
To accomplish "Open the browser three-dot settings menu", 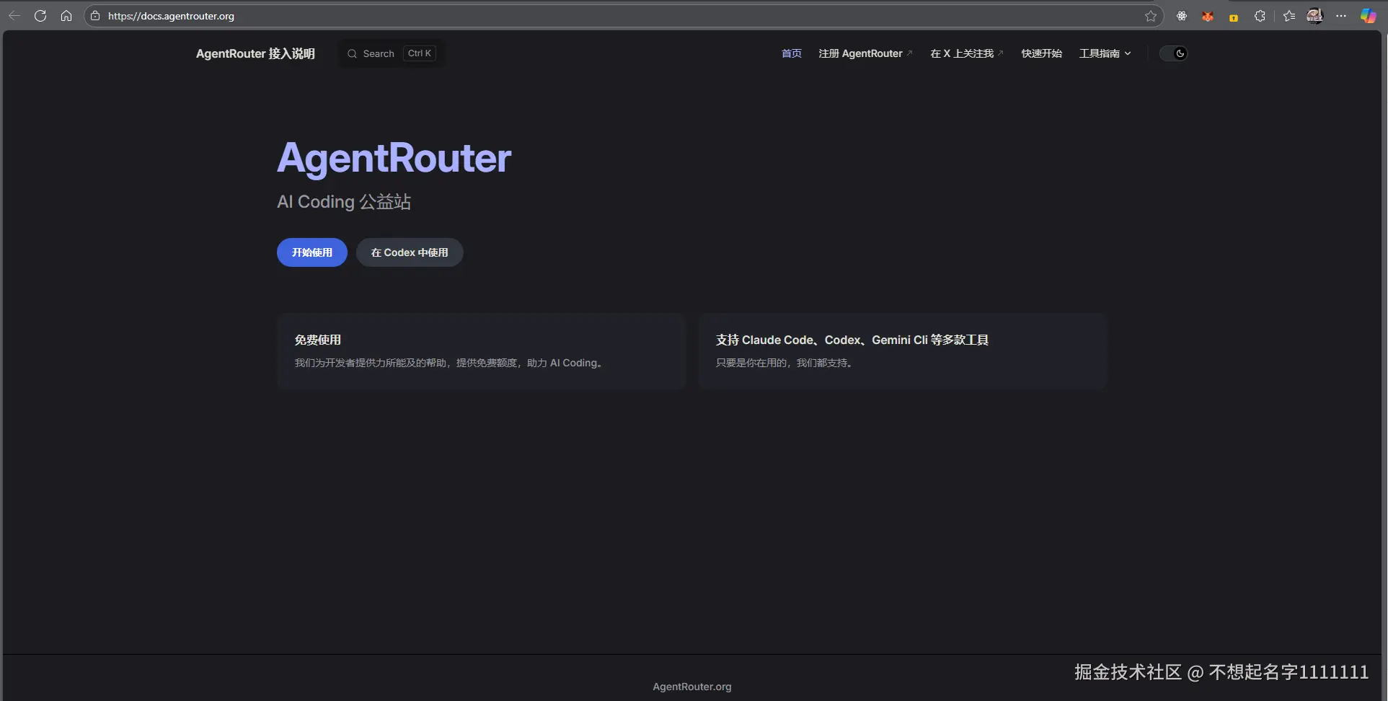I will pyautogui.click(x=1341, y=16).
